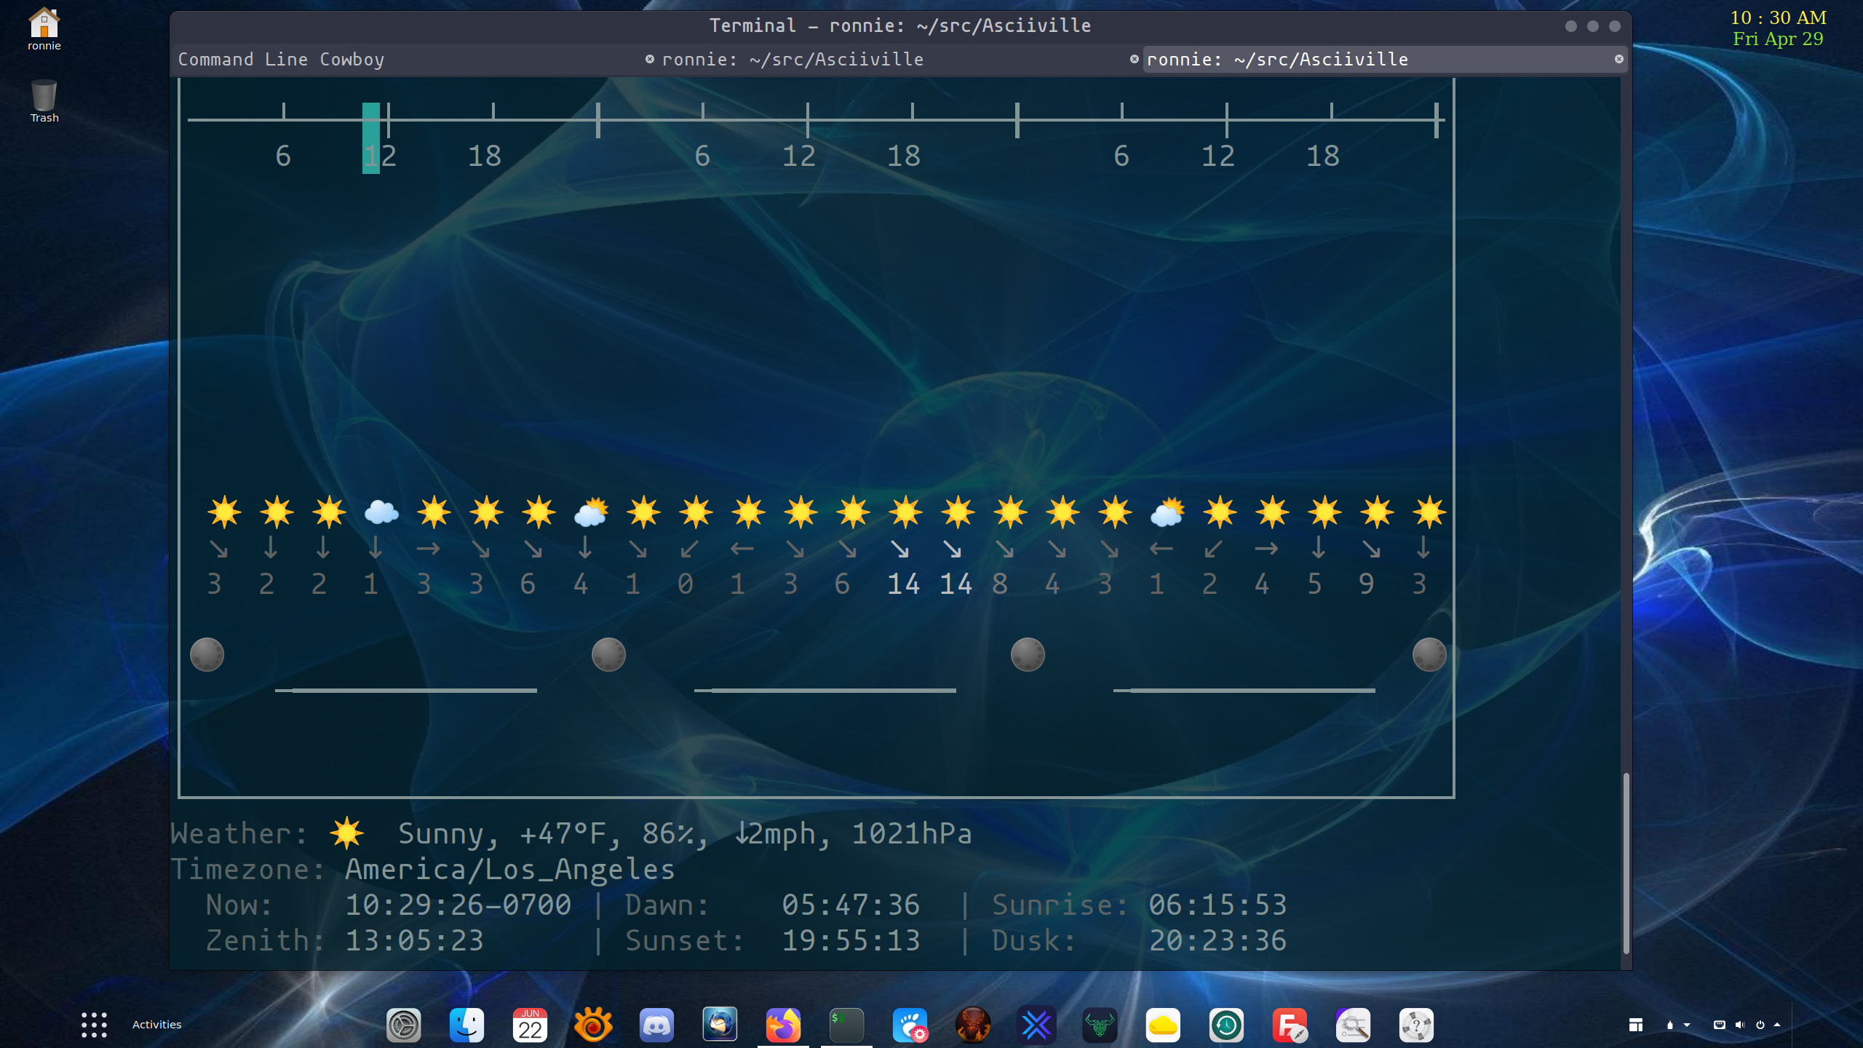Screen dimensions: 1863x1048
Task: Open Discord from the dock
Action: click(656, 1025)
